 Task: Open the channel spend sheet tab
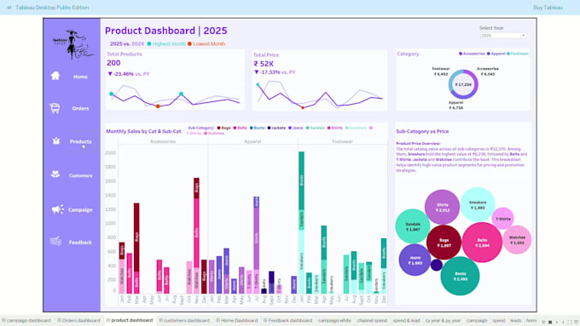pyautogui.click(x=372, y=320)
